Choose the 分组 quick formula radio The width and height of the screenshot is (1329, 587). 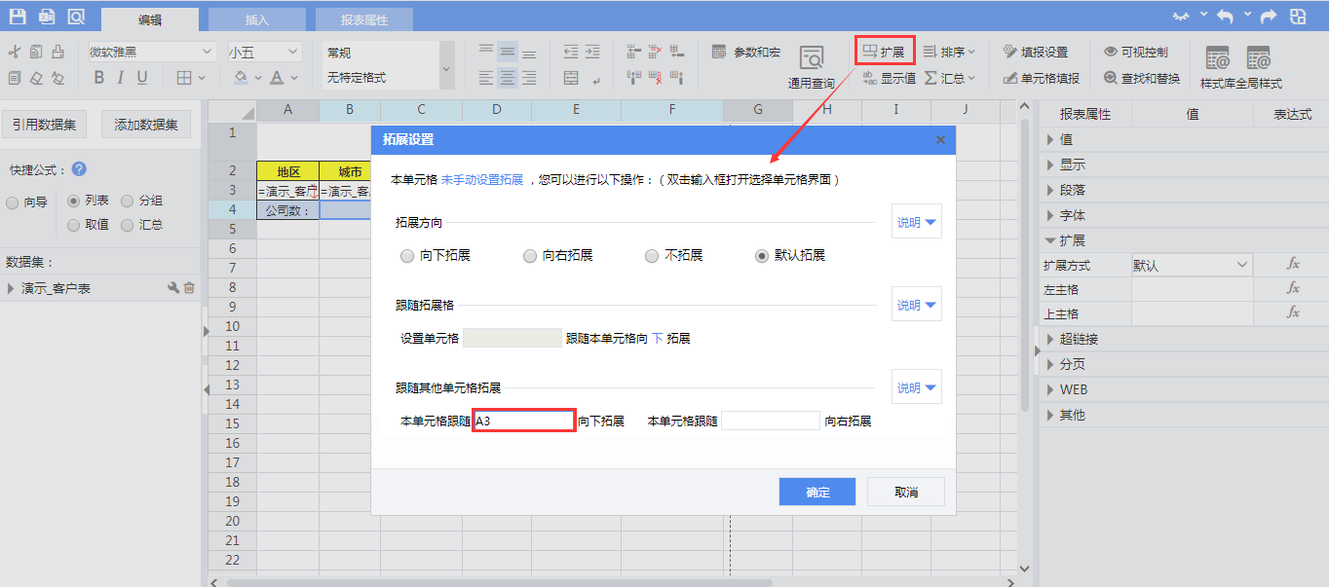pos(128,202)
